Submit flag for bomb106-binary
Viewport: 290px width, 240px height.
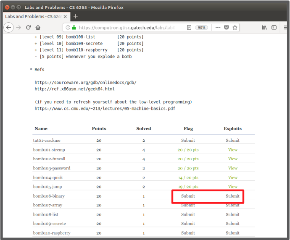(x=188, y=196)
